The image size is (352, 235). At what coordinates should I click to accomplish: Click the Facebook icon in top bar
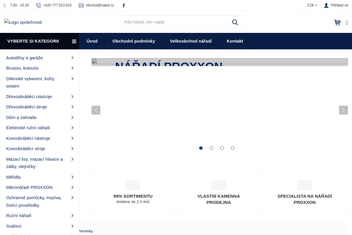(x=123, y=5)
